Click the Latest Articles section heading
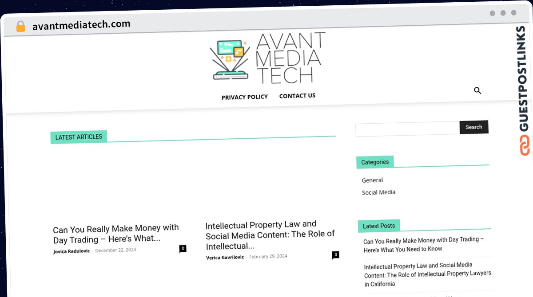Viewport: 533px width, 297px height. point(79,137)
